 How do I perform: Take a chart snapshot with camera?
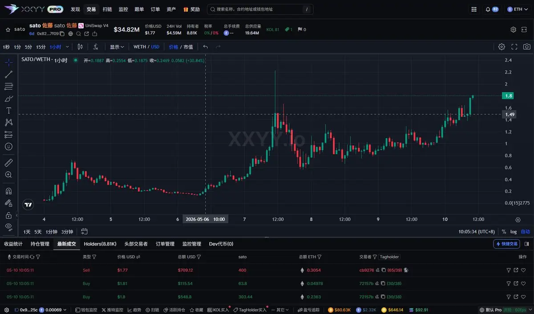pos(527,47)
